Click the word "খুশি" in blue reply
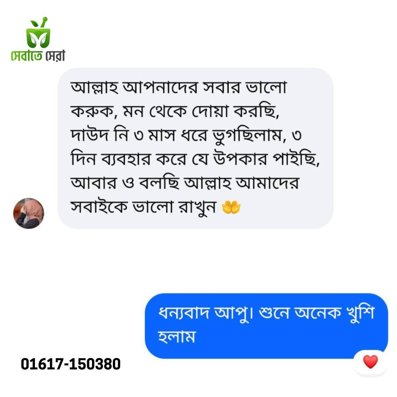Image resolution: width=397 pixels, height=397 pixels. [x=361, y=314]
